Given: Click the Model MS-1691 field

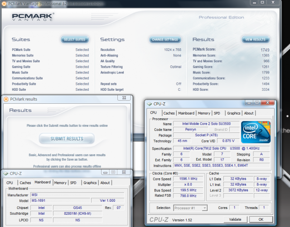Looking at the screenshot, I should pos(60,200).
